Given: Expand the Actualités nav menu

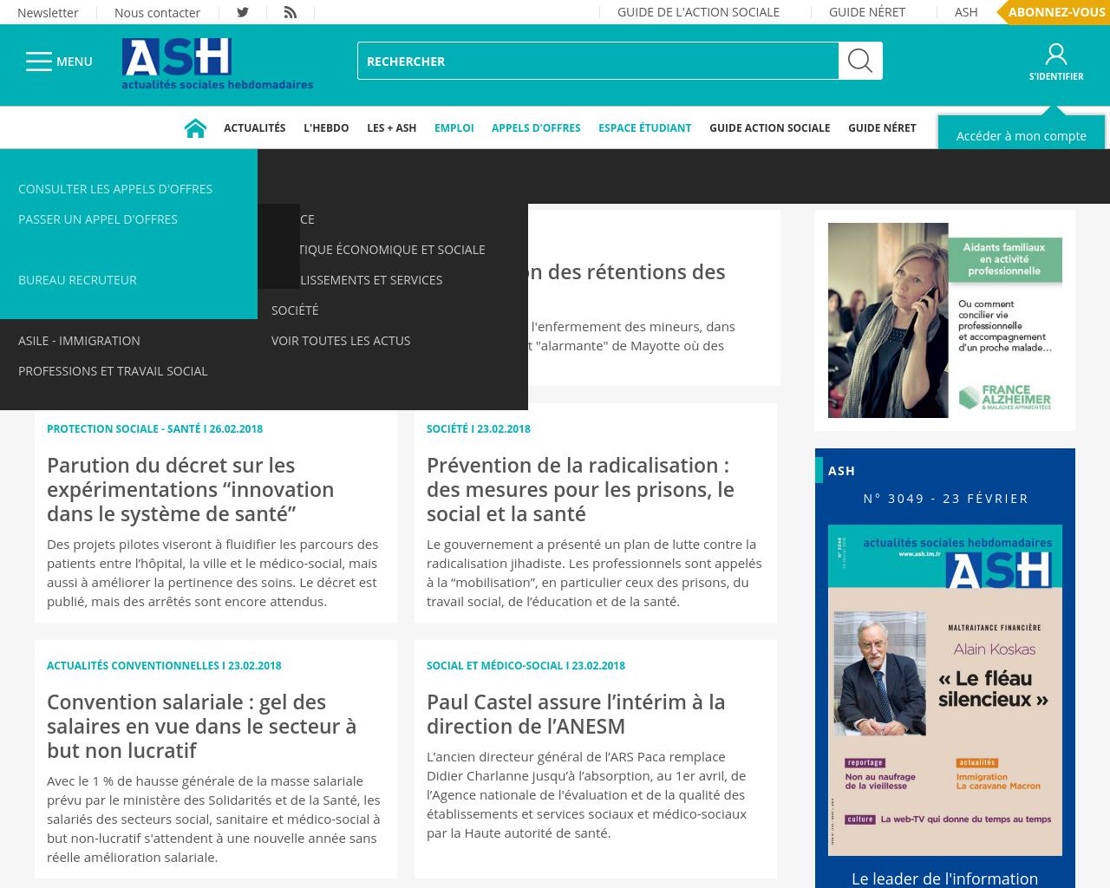Looking at the screenshot, I should click(254, 128).
